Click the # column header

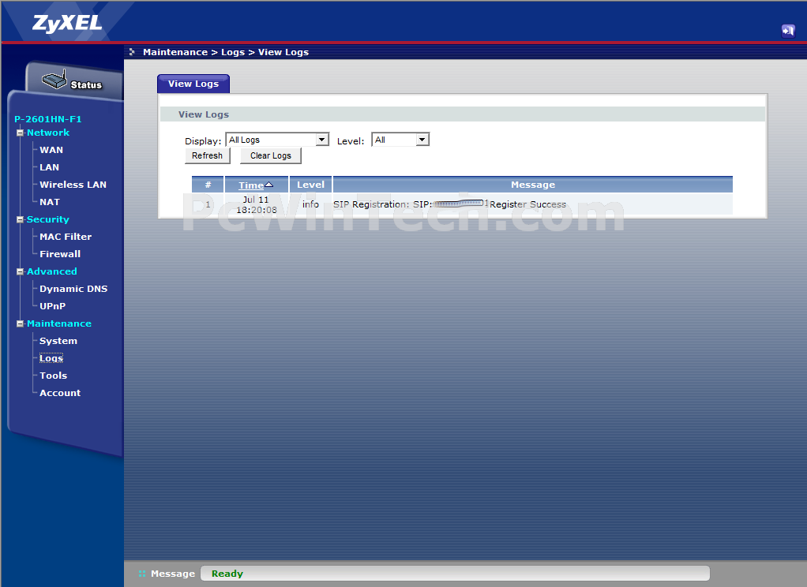coord(208,185)
